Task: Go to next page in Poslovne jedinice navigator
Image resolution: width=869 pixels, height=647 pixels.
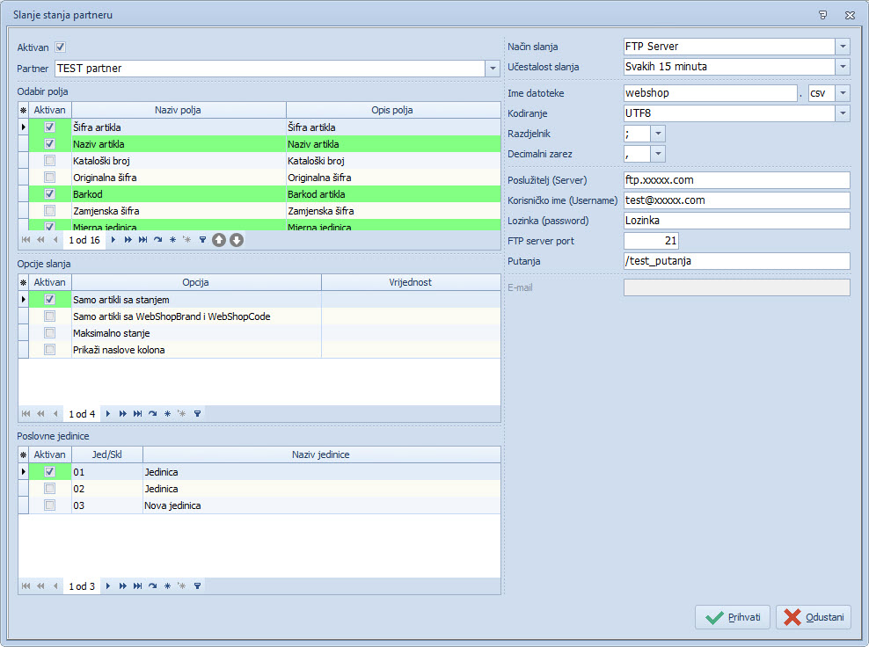Action: point(123,586)
